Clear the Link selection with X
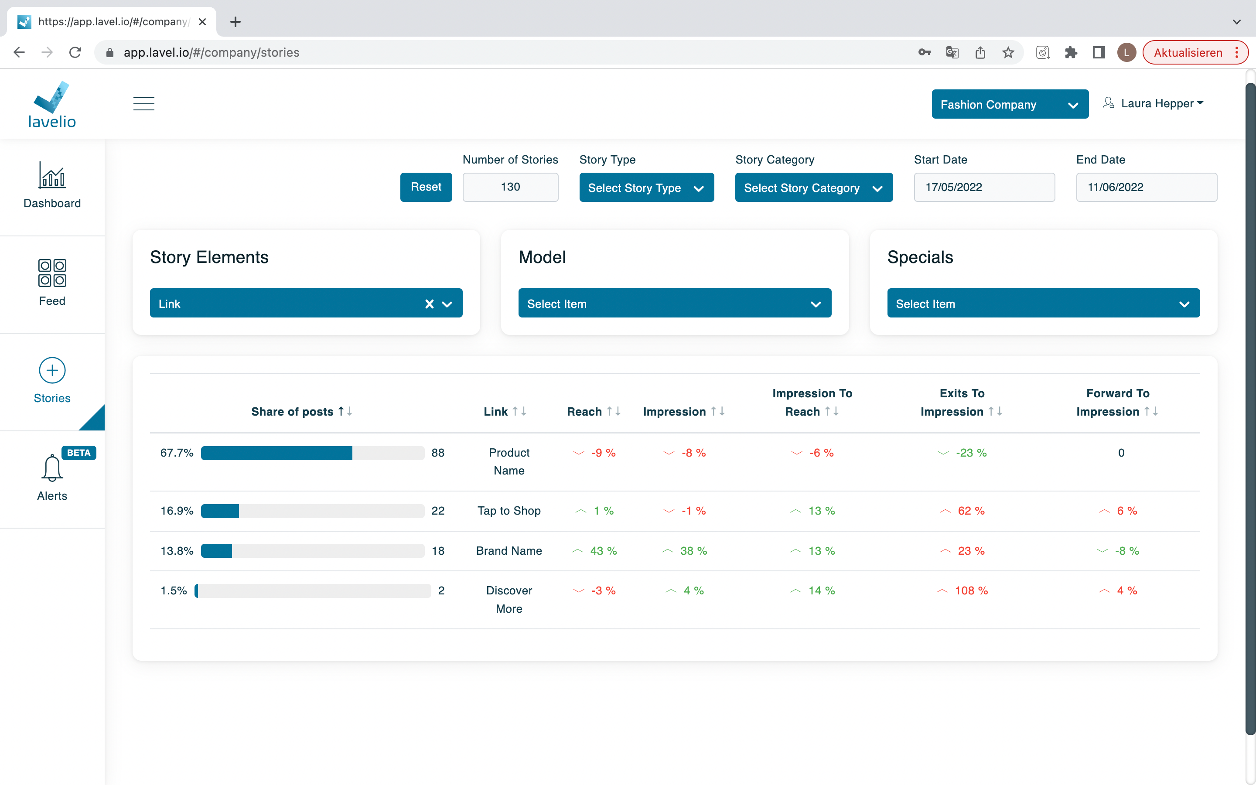The image size is (1256, 785). [429, 304]
